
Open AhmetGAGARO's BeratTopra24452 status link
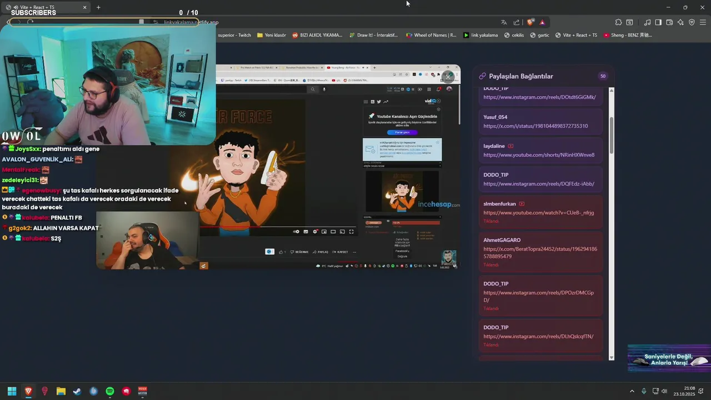pyautogui.click(x=540, y=253)
